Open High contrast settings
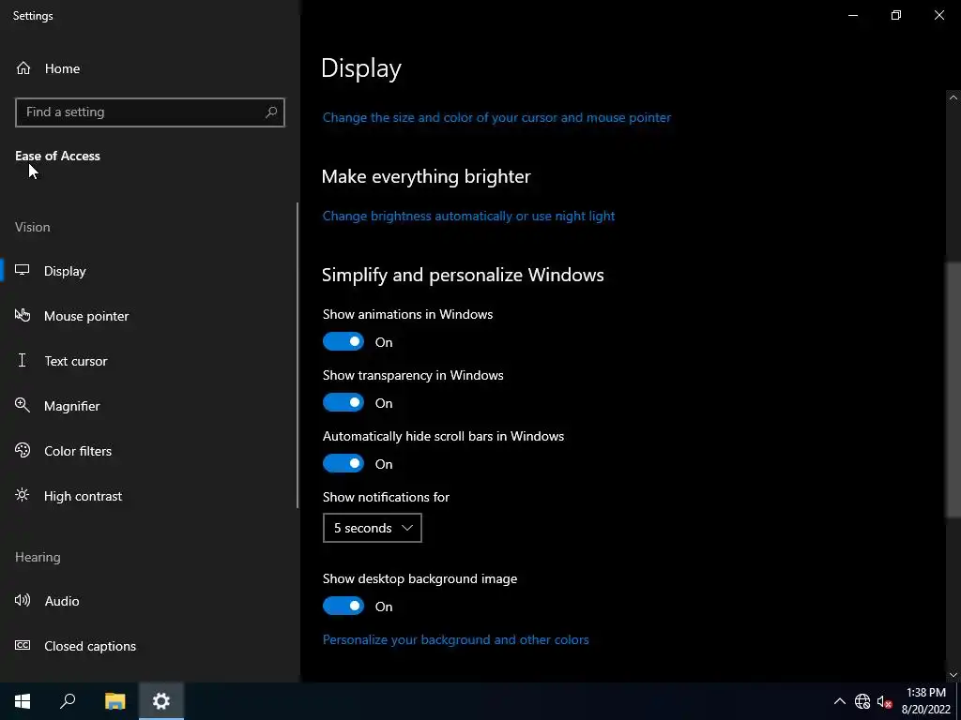The width and height of the screenshot is (961, 720). (x=149, y=496)
